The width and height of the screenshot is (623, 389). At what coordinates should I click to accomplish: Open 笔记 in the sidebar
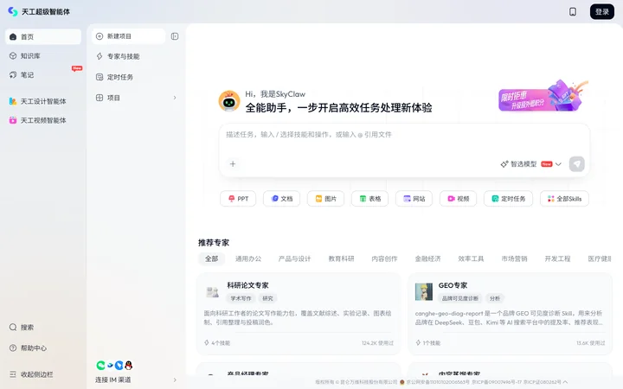click(43, 74)
